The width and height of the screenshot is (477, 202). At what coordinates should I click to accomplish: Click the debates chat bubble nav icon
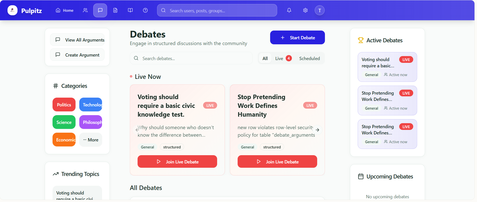tap(100, 10)
